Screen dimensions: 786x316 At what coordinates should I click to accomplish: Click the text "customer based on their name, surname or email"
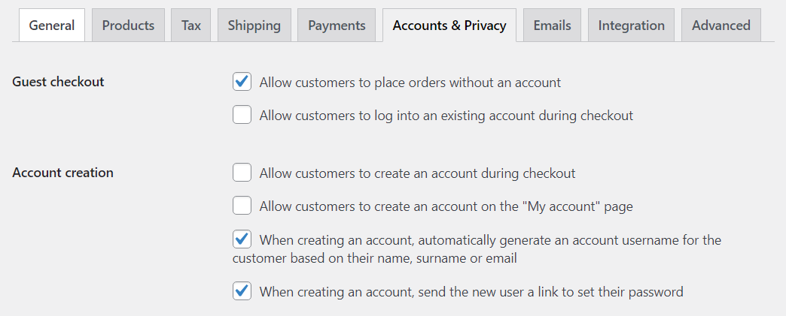coord(374,258)
